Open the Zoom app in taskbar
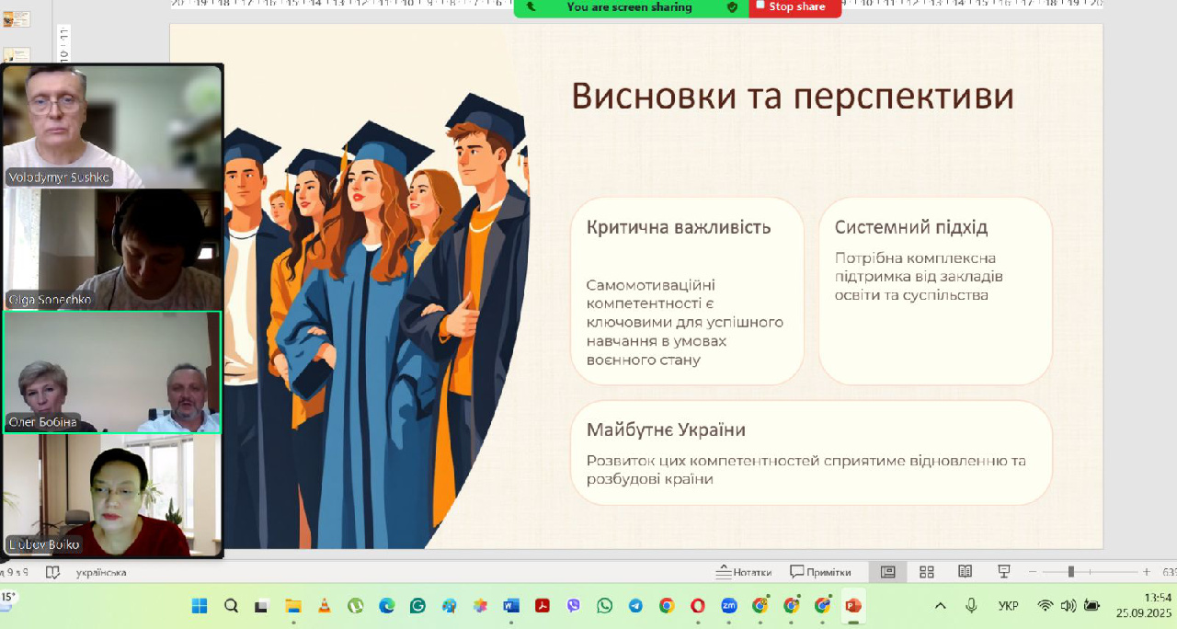1177x629 pixels. (x=729, y=606)
